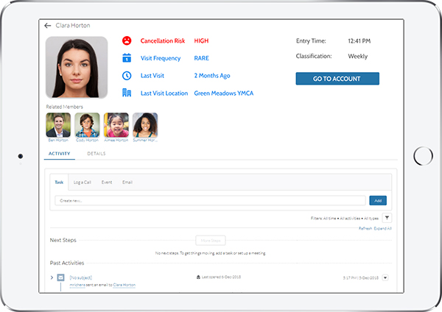Viewport: 442px width, 312px height.
Task: Click Expand All in the activity timeline
Action: click(383, 229)
